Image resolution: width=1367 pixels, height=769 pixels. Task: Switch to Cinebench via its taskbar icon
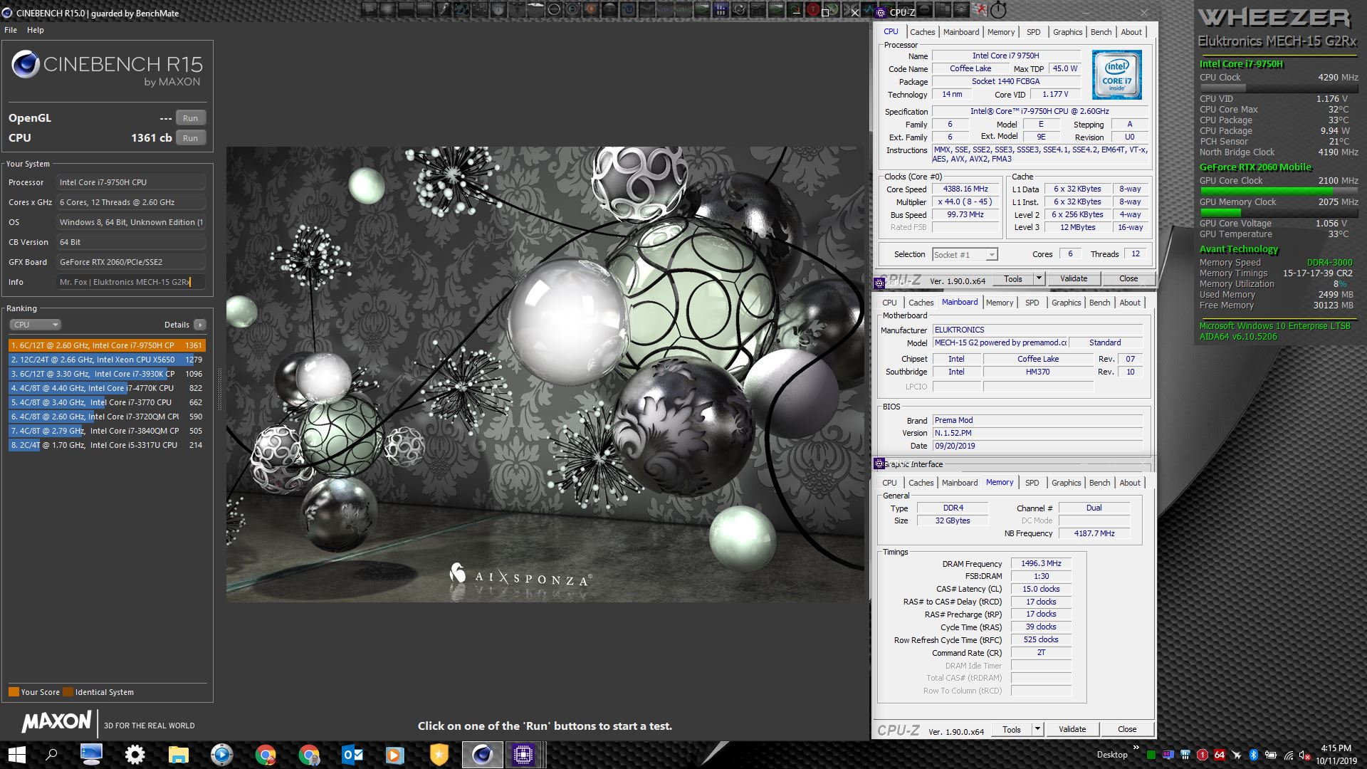coord(482,754)
